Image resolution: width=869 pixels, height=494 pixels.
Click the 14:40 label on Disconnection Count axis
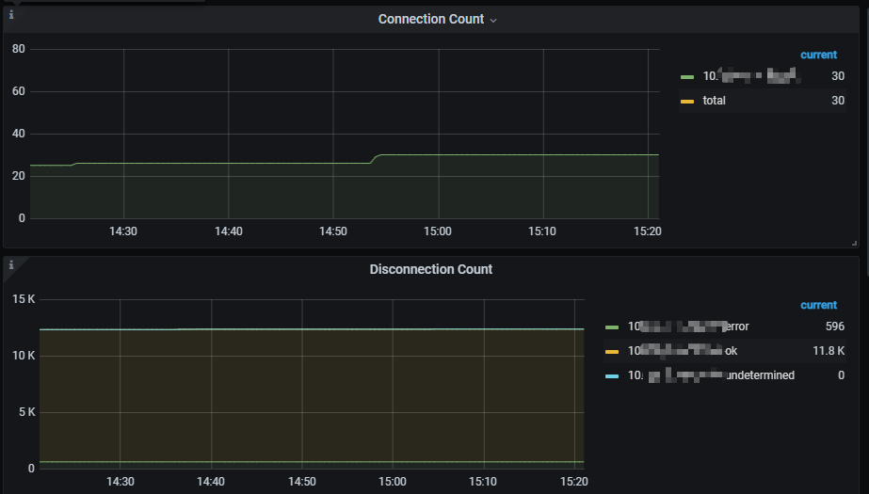coord(211,481)
